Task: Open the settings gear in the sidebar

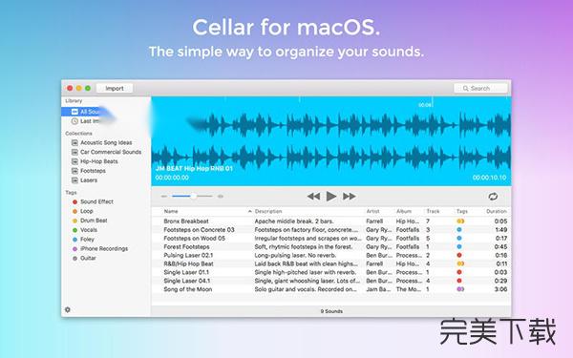Action: 68,309
